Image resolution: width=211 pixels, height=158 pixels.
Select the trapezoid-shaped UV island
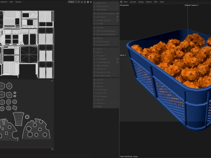pos(18,118)
